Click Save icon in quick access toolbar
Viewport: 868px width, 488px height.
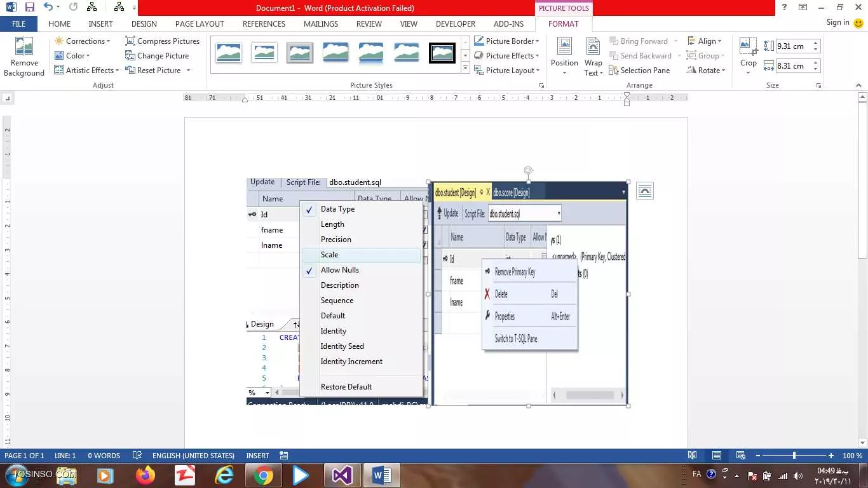[x=30, y=8]
